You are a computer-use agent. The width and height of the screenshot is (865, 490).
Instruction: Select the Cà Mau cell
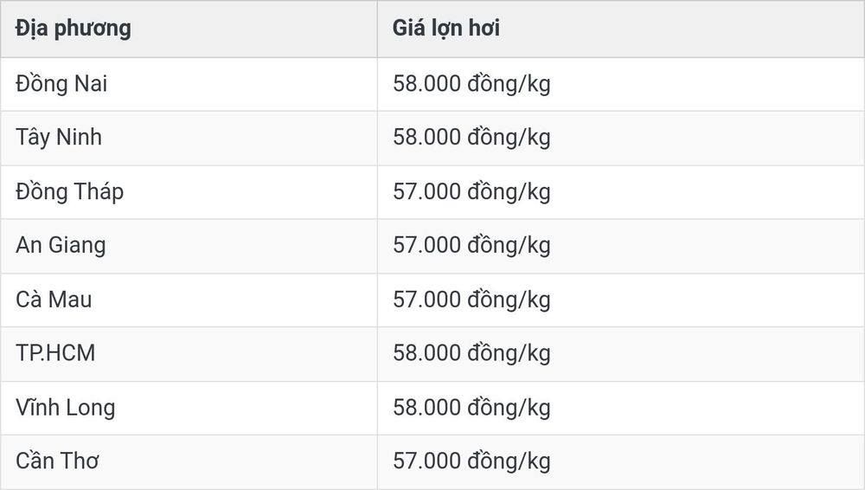(x=189, y=300)
